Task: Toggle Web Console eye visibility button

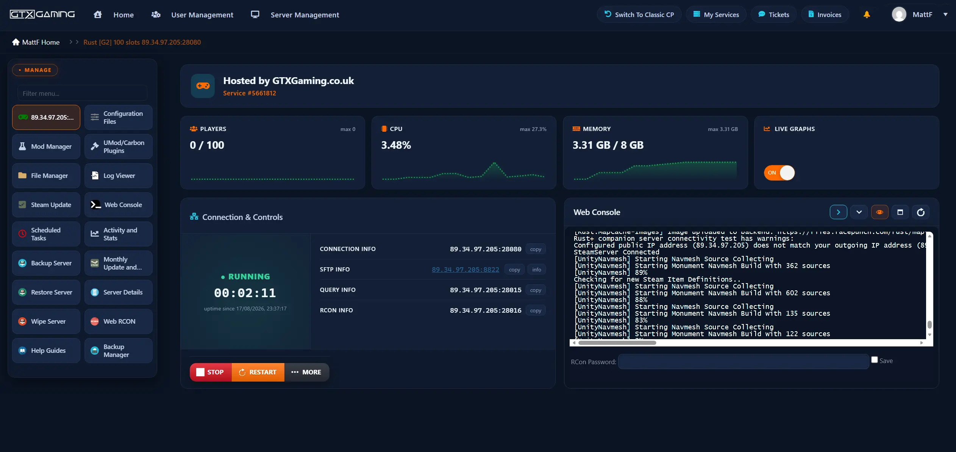Action: (x=879, y=212)
